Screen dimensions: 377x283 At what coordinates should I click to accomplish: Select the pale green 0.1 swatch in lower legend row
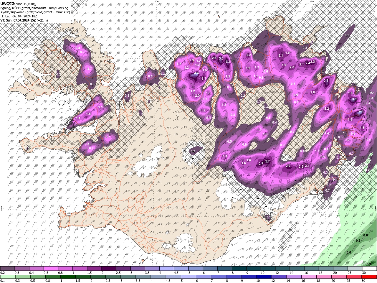pyautogui.click(x=7, y=277)
